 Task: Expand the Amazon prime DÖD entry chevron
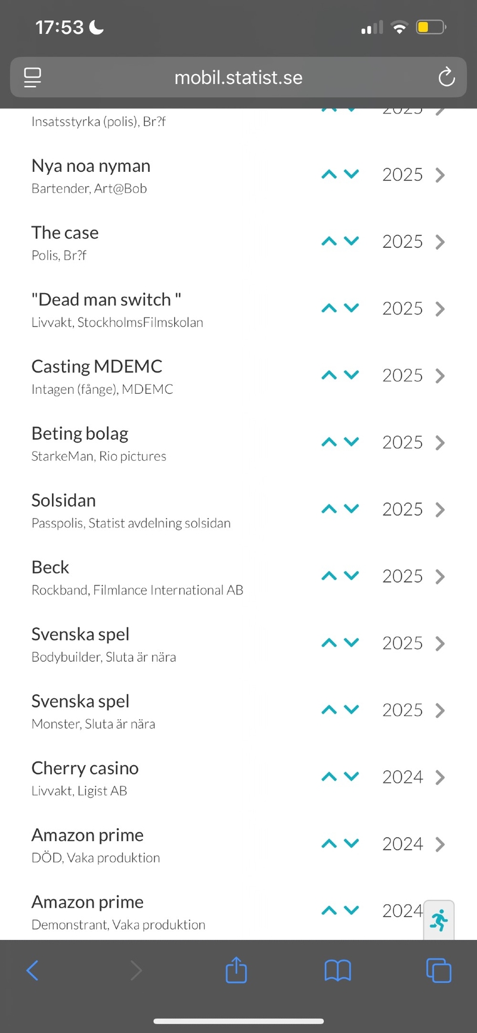[440, 844]
